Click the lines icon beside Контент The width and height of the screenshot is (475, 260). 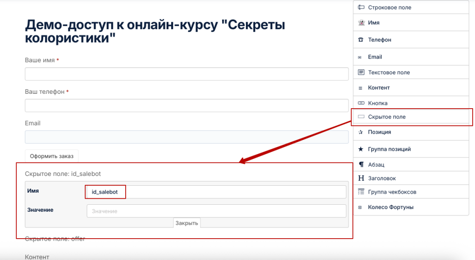pos(360,88)
